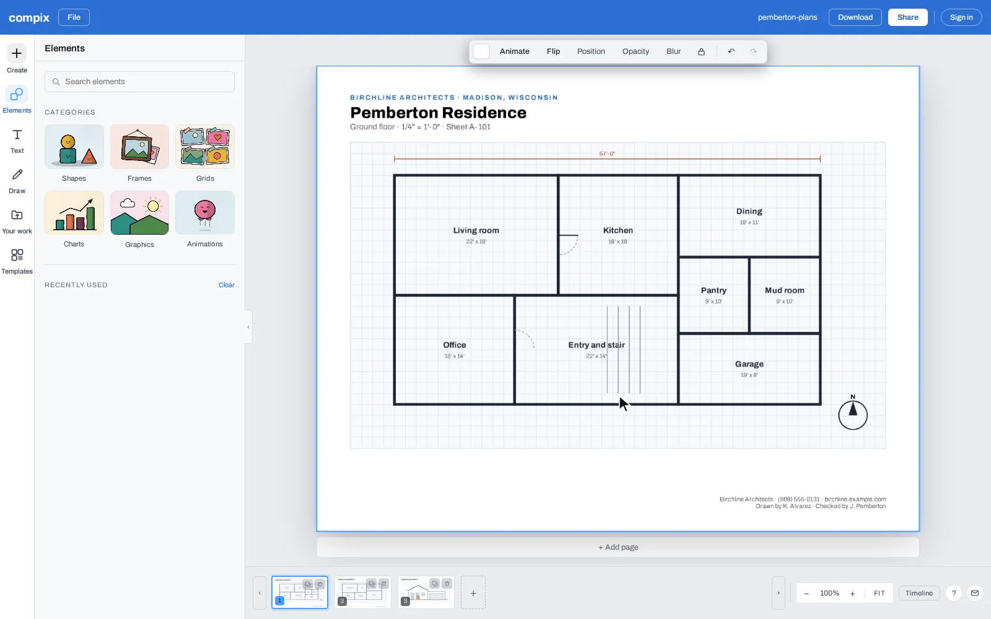Viewport: 991px width, 619px height.
Task: Duplicate page 2 via thumbnail icon
Action: (x=372, y=584)
